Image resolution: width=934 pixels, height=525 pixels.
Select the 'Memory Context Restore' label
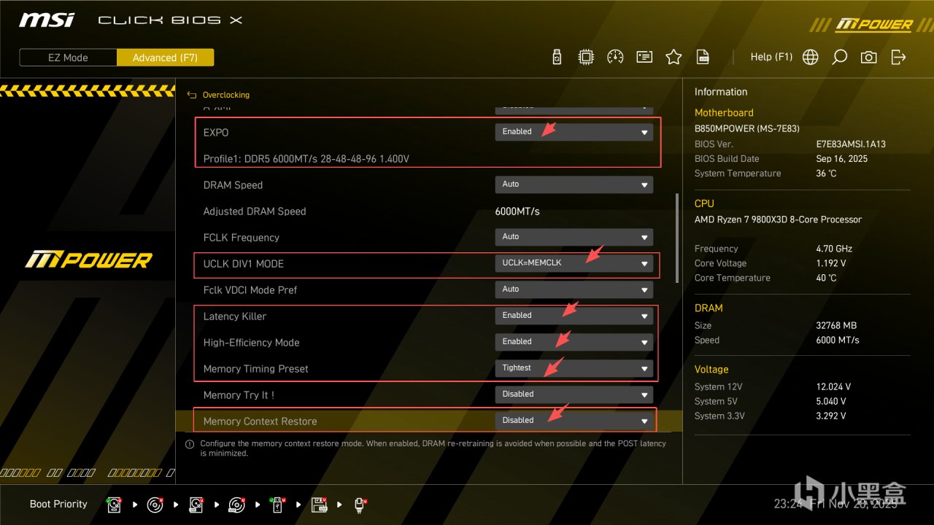click(x=260, y=421)
